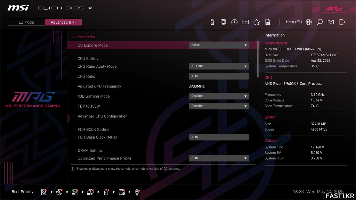
Task: Open X3D Gaming Mode dropdown
Action: [219, 96]
